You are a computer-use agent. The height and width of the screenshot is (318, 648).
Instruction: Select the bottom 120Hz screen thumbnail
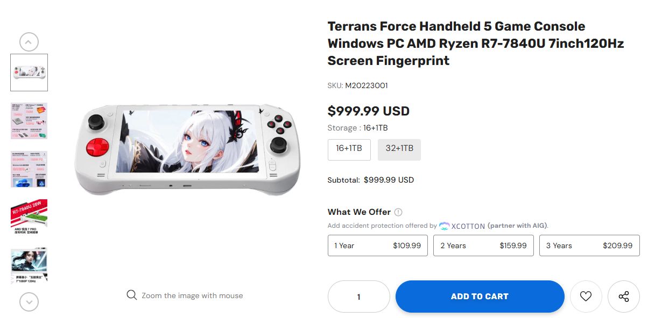coord(29,266)
